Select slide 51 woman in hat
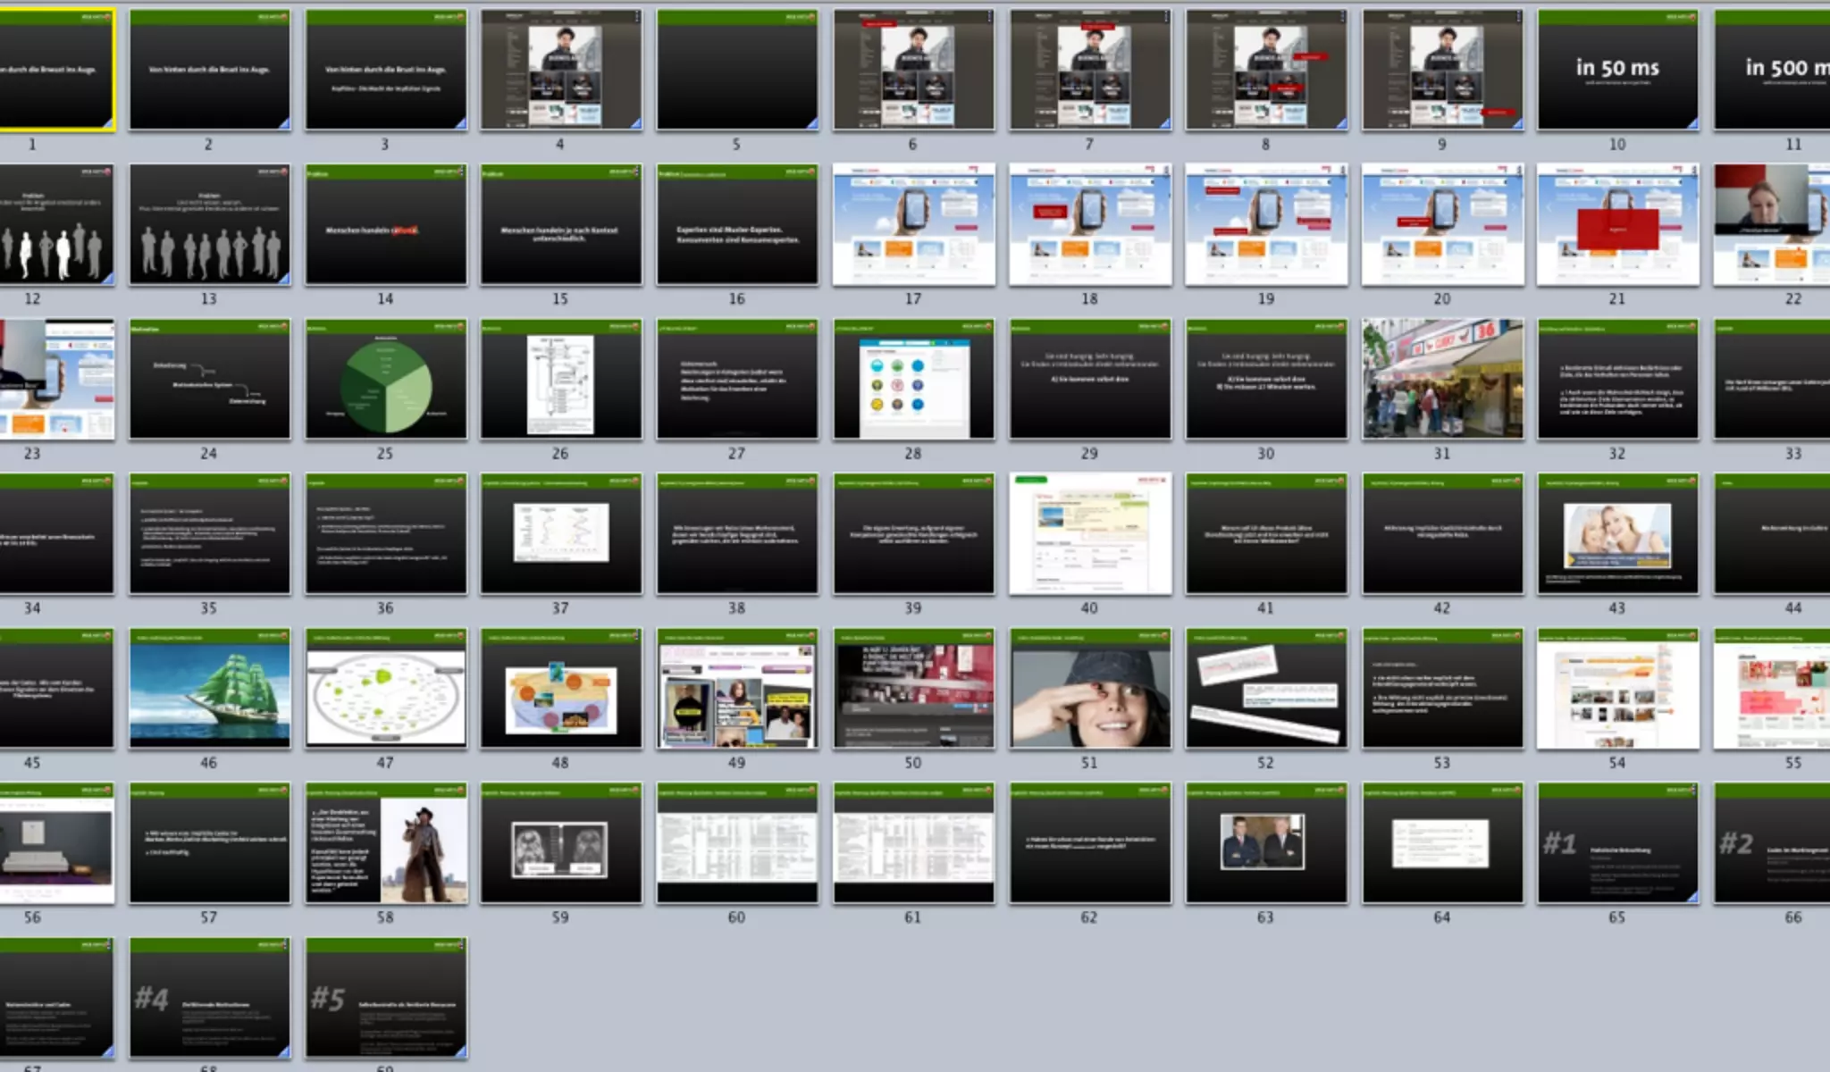This screenshot has width=1830, height=1072. coord(1089,688)
